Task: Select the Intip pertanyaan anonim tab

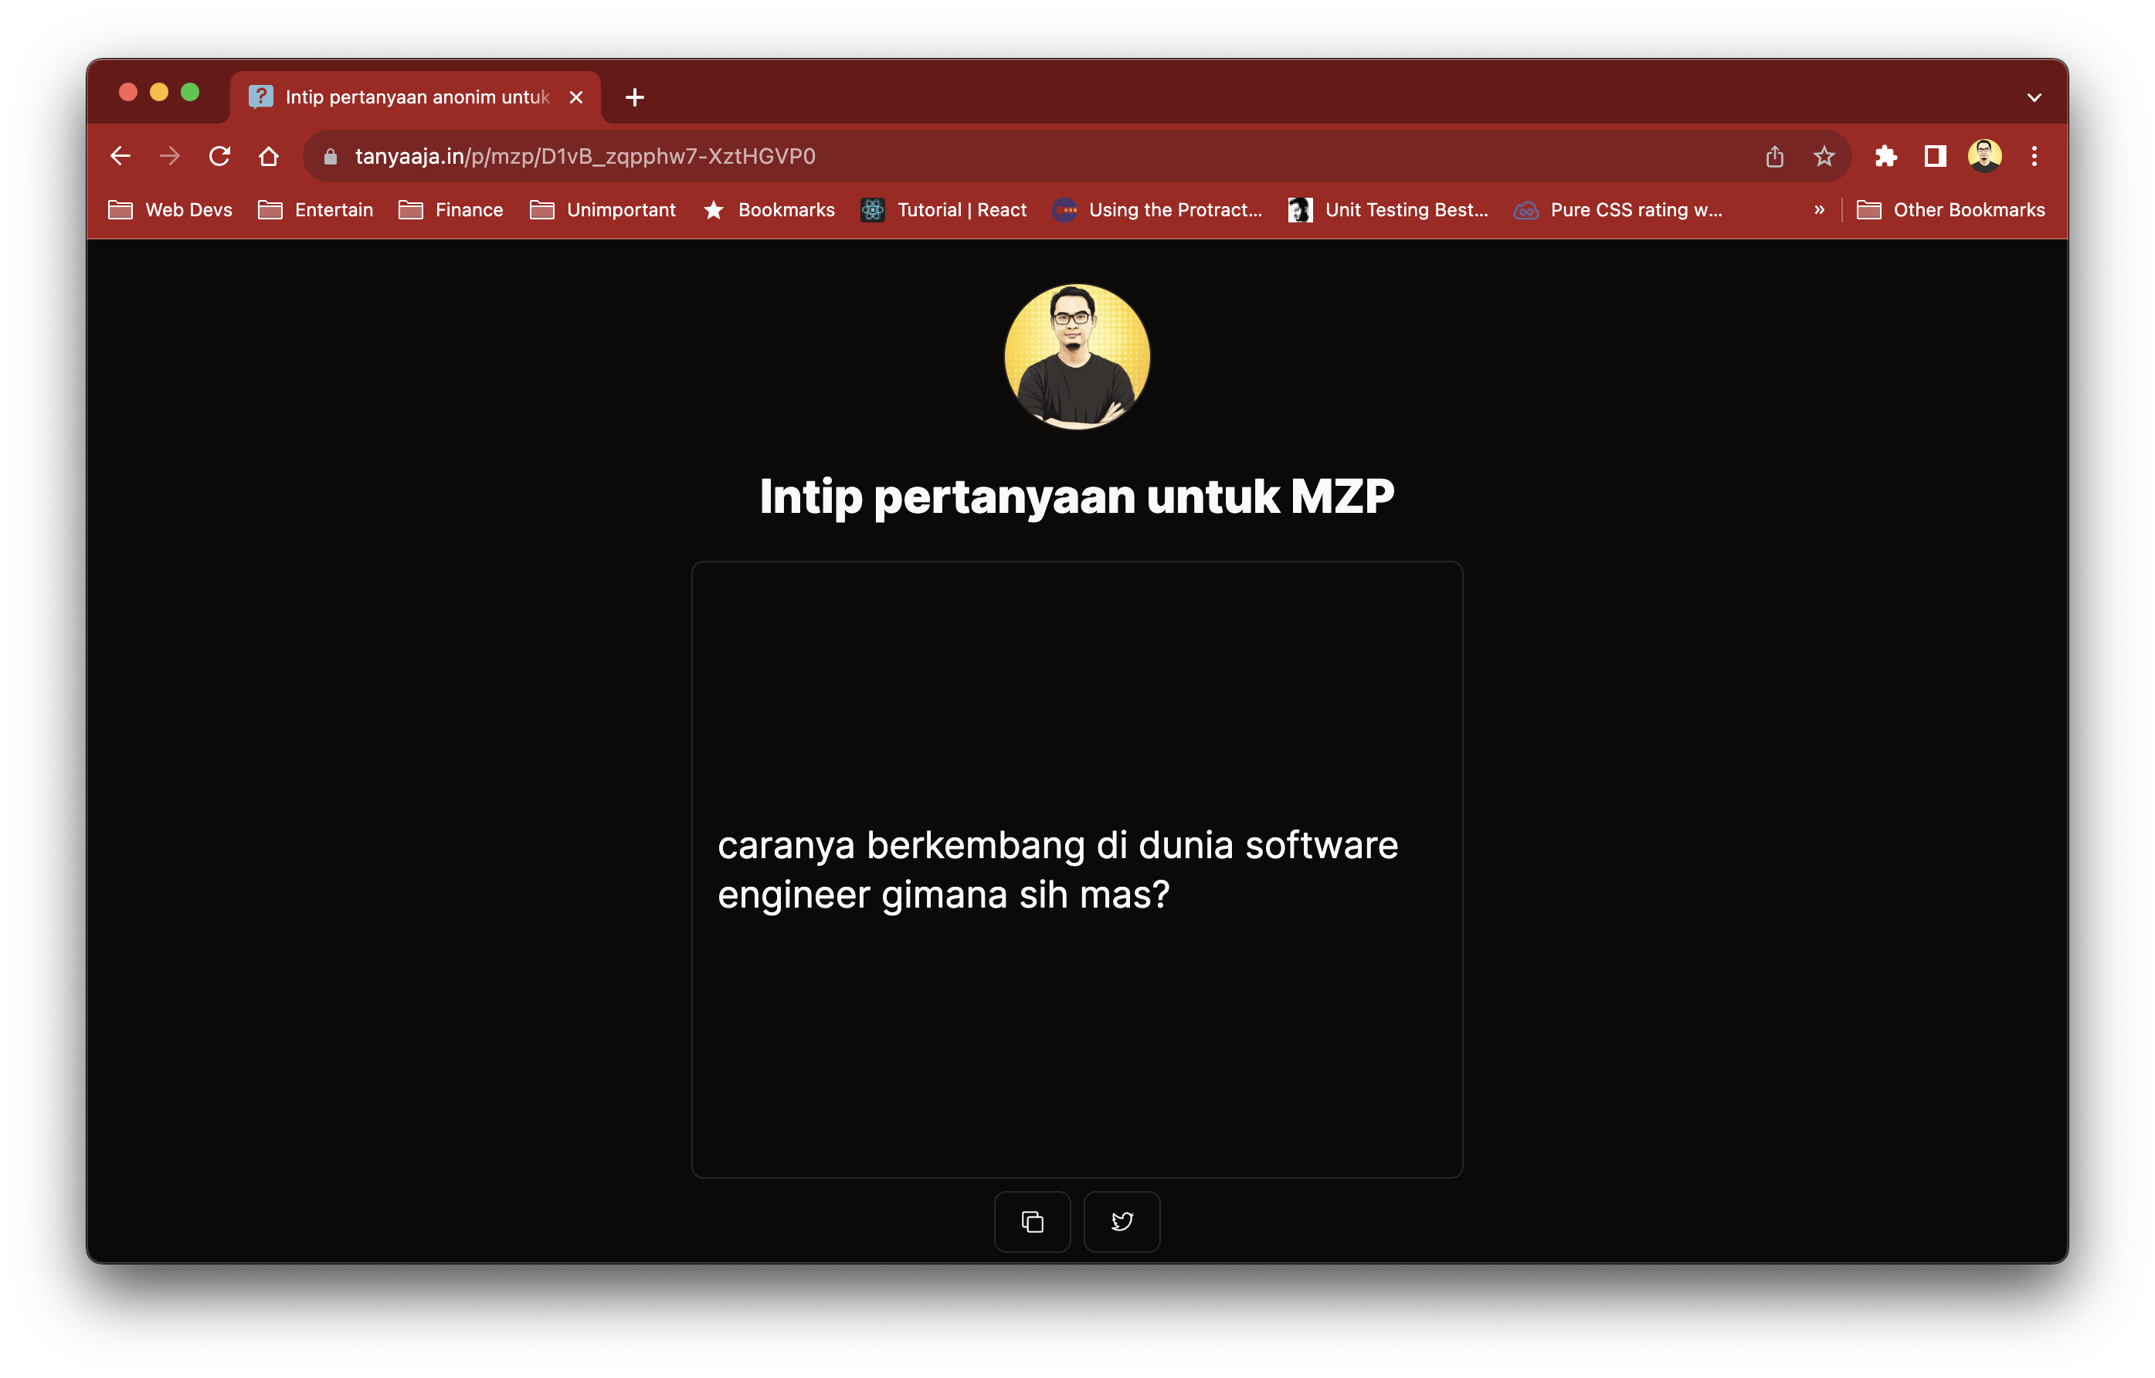Action: pos(416,97)
